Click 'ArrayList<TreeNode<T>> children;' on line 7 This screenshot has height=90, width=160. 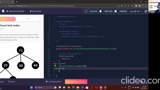coord(76,26)
